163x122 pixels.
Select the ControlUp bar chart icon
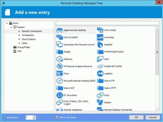100,37
